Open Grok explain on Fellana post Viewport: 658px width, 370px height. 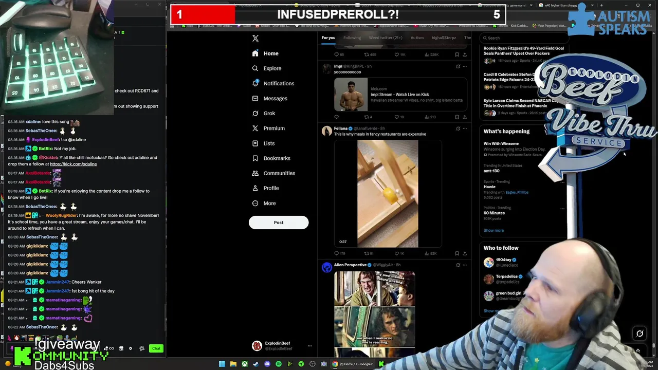(x=458, y=128)
